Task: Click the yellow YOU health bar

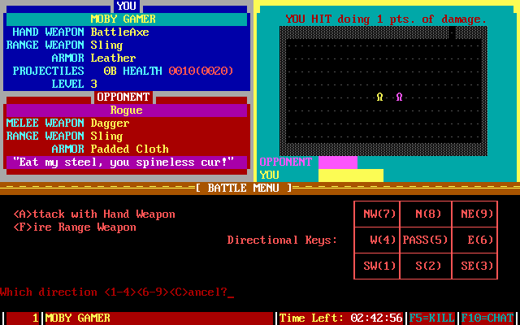Action: pyautogui.click(x=350, y=175)
